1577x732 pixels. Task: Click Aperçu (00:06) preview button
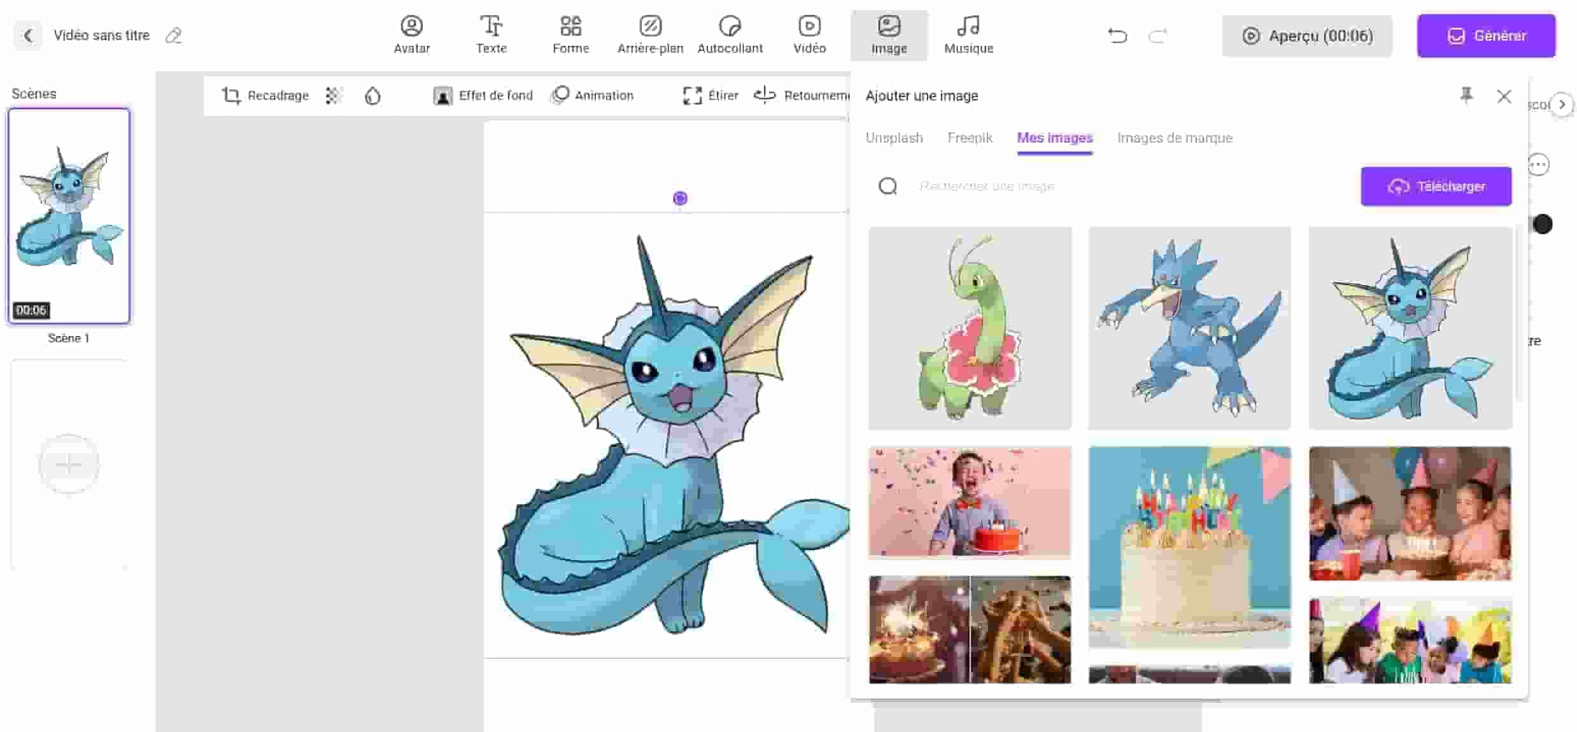(x=1306, y=36)
